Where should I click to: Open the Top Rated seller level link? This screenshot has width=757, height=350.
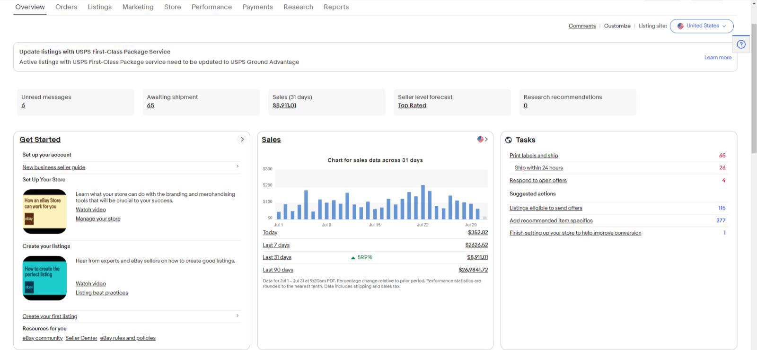[412, 105]
